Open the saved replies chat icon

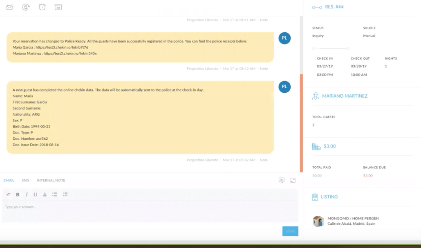[281, 180]
